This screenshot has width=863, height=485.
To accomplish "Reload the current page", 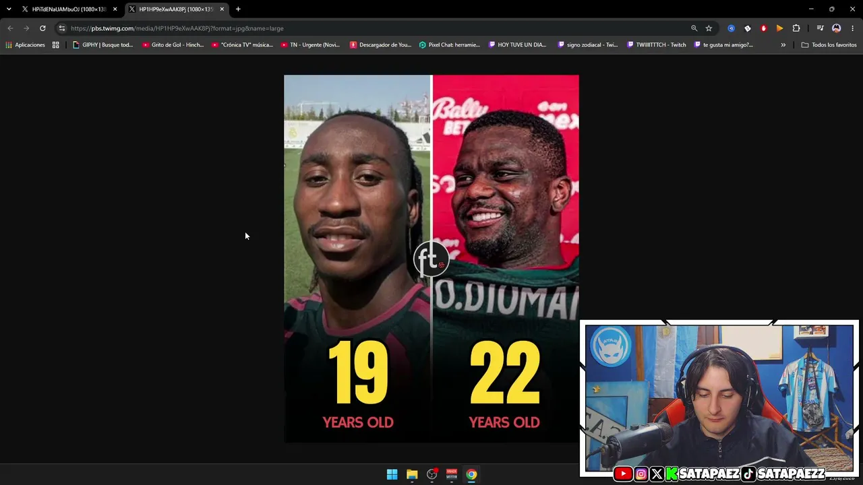I will 42,28.
